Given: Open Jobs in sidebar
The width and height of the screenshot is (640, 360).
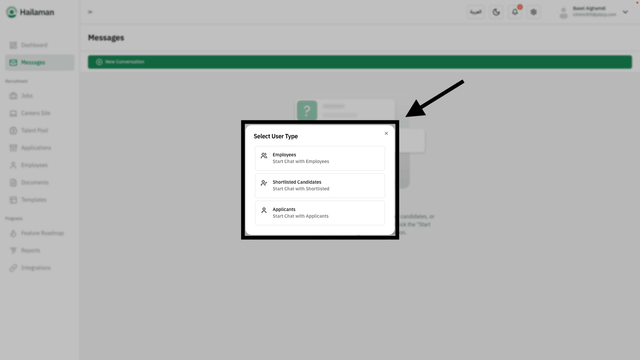Looking at the screenshot, I should 27,96.
